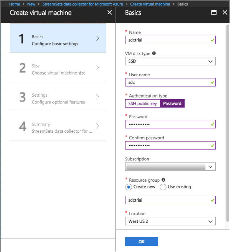The height and width of the screenshot is (252, 230).
Task: Click the info icon beside Resource group
Action: coord(163,180)
